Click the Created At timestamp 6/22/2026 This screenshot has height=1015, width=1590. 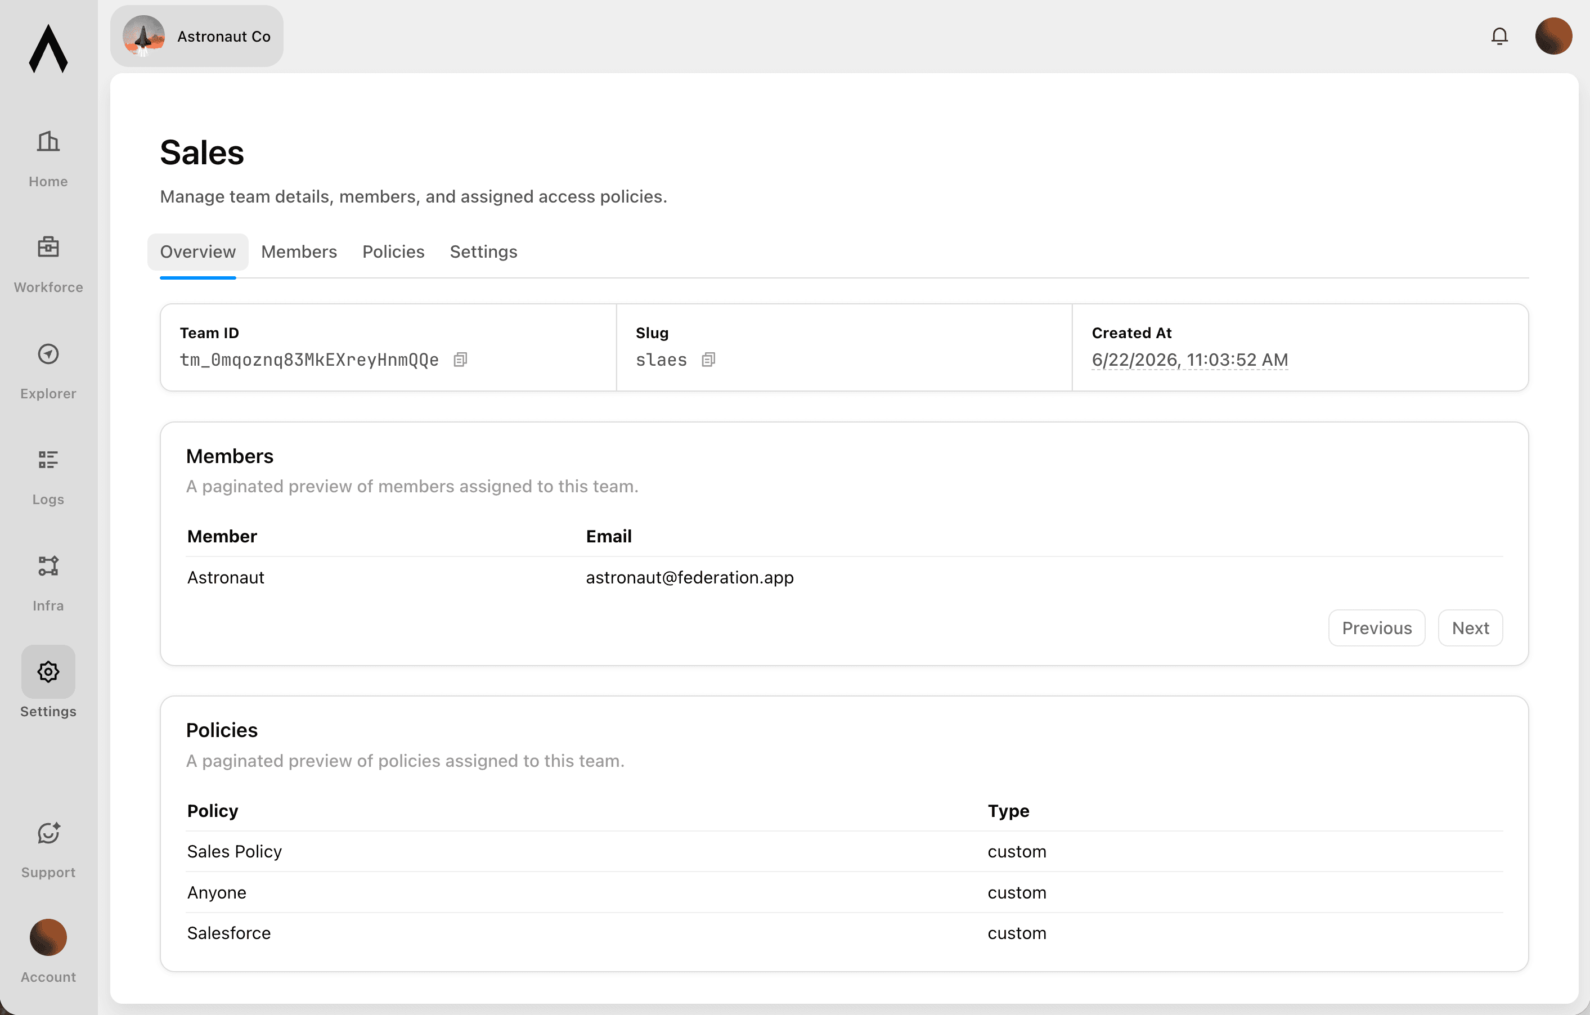pyautogui.click(x=1190, y=360)
